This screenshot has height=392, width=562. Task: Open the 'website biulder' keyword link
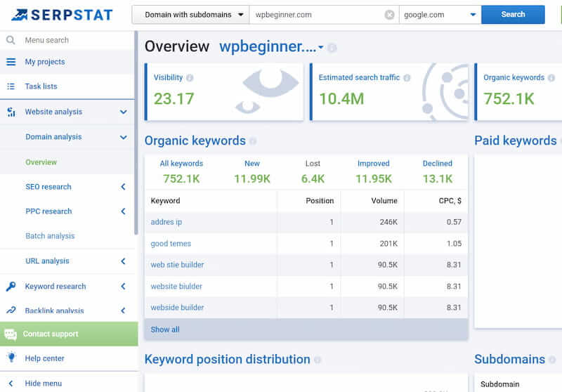pos(176,286)
